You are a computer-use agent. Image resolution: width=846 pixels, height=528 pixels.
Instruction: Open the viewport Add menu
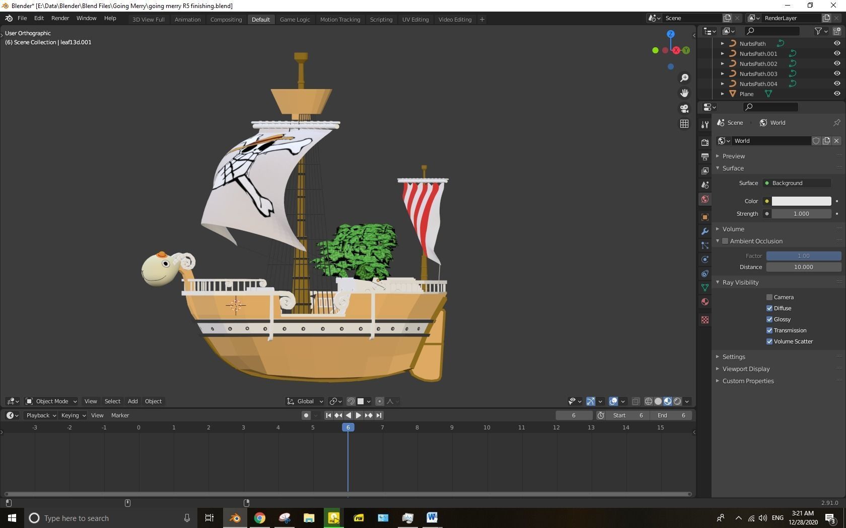click(x=132, y=401)
